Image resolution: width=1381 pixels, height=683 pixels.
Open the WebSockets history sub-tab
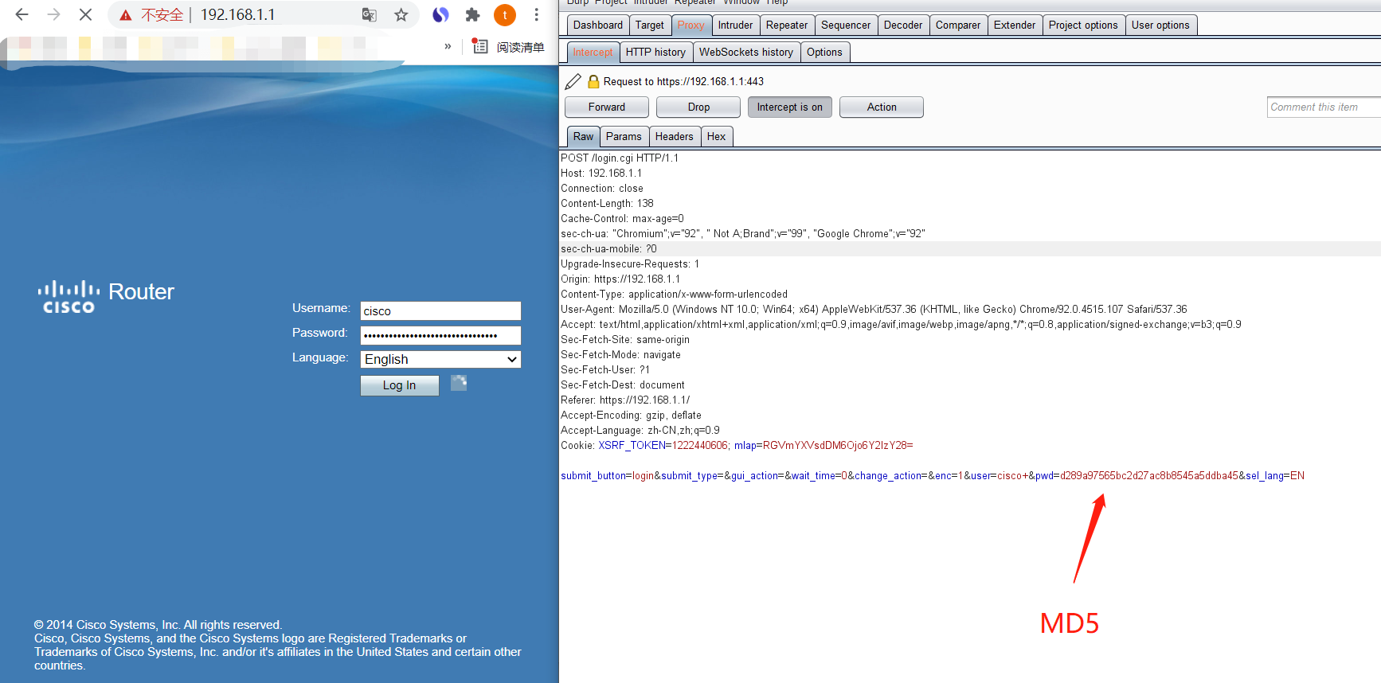[x=746, y=52]
